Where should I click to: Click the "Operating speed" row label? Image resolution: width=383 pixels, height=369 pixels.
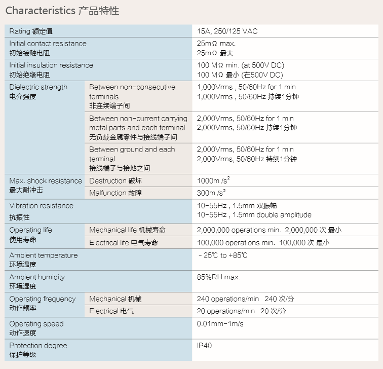(36, 324)
